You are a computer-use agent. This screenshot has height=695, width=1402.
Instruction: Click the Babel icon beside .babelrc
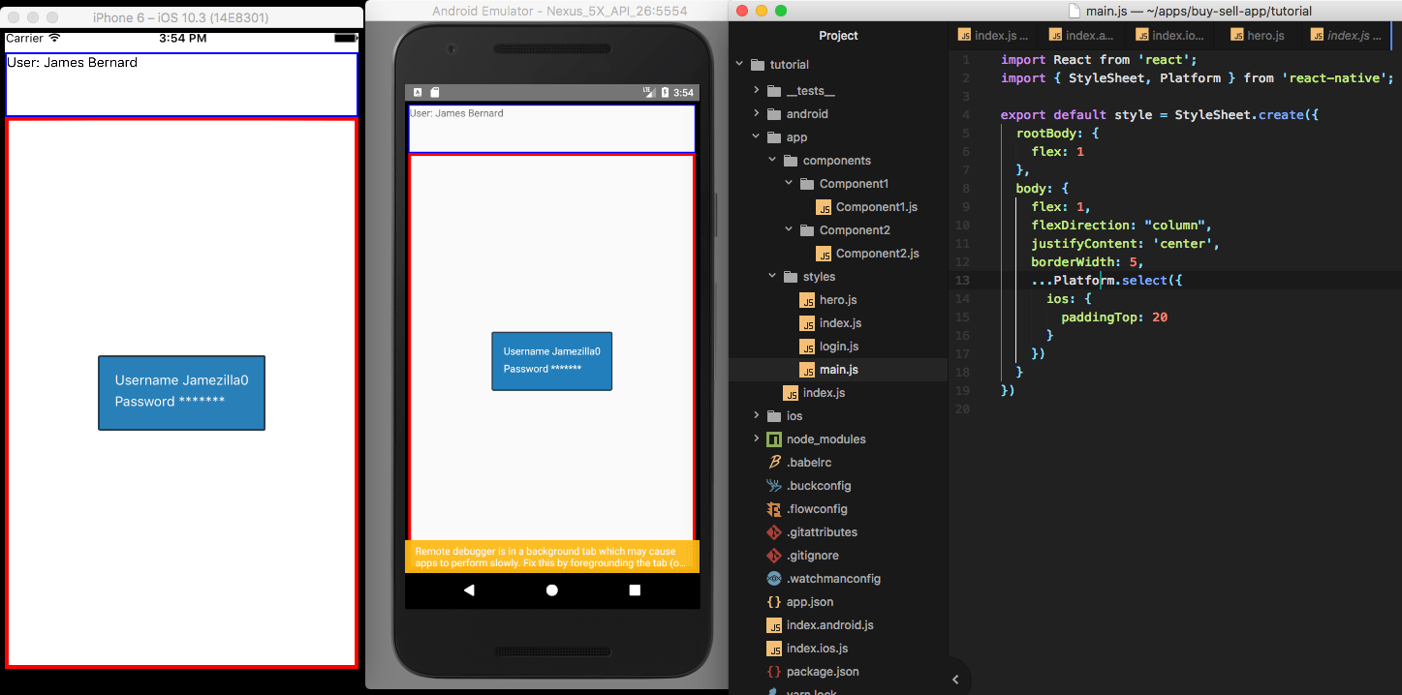pyautogui.click(x=774, y=463)
